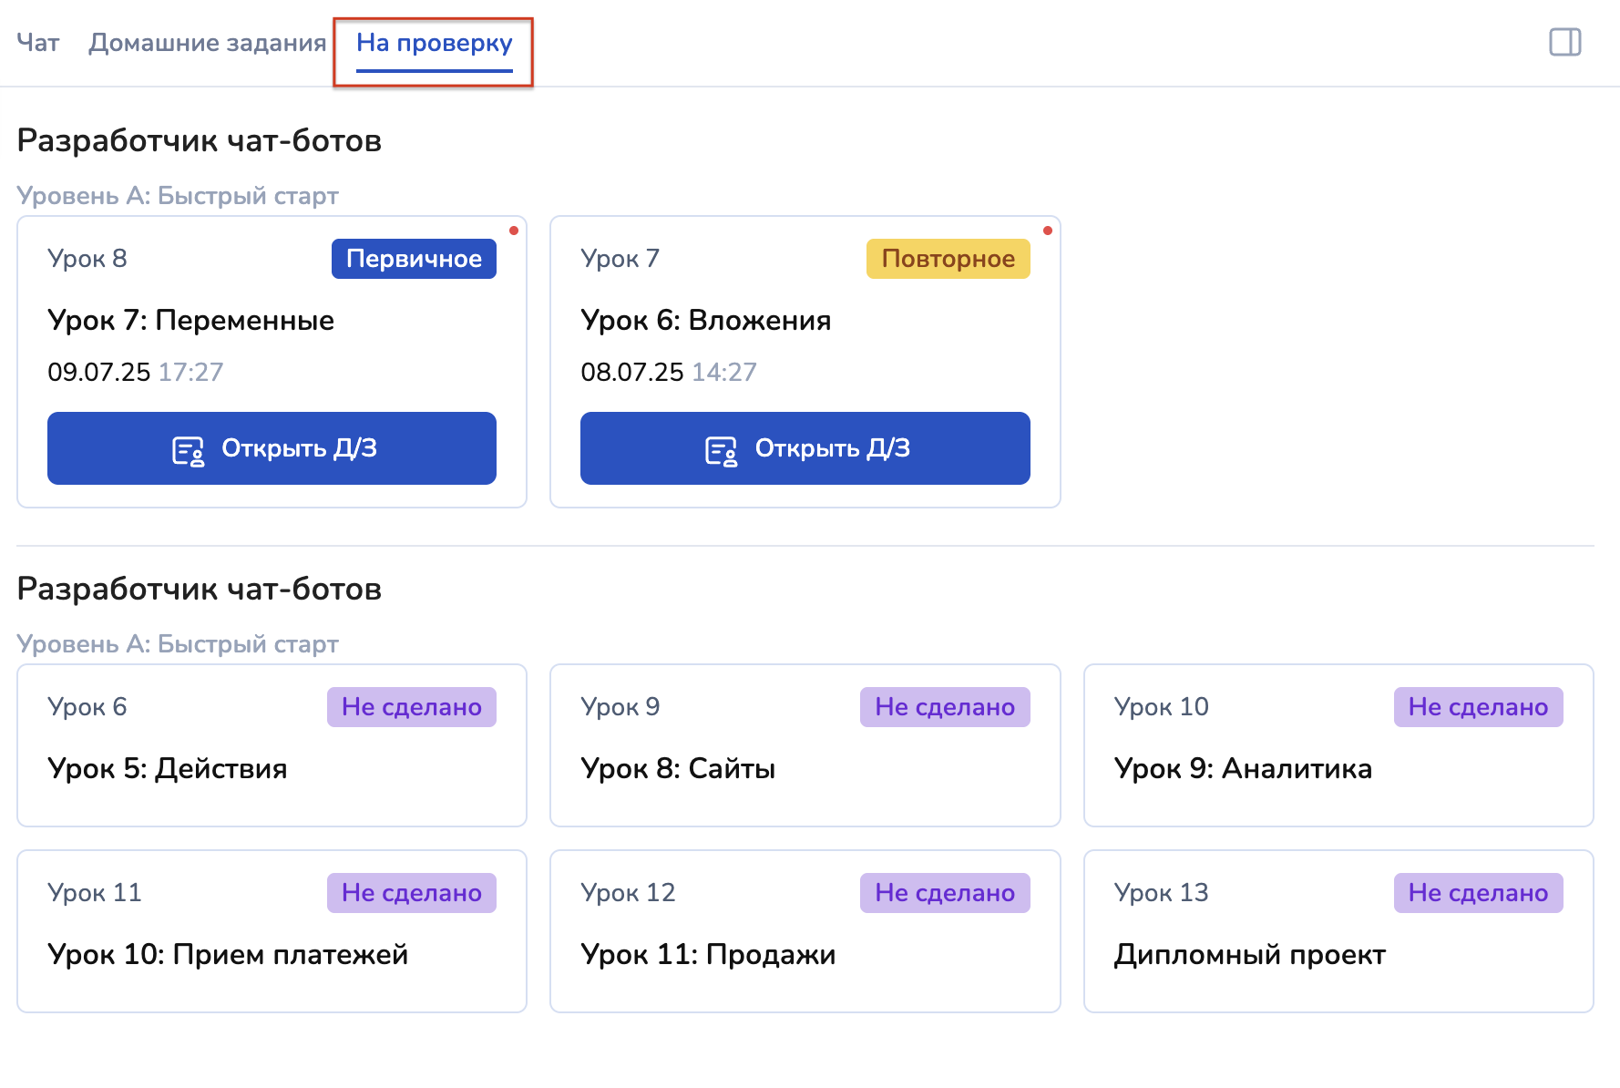Open homework for Урок 7: Переменные

[x=272, y=448]
